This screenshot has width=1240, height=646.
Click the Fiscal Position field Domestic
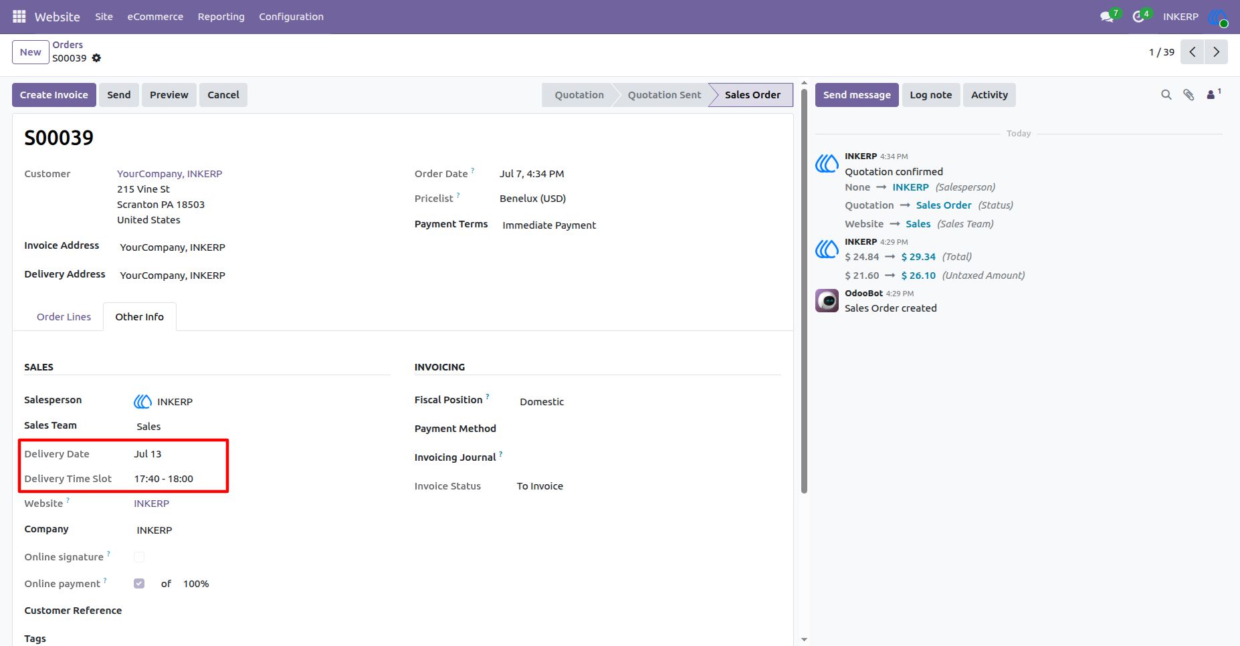pos(542,402)
